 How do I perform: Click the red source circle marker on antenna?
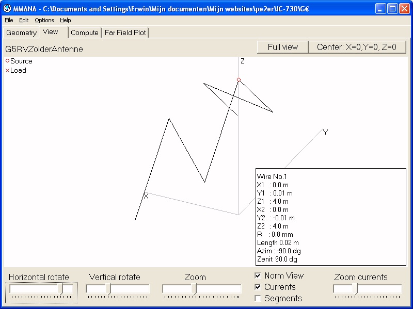239,80
